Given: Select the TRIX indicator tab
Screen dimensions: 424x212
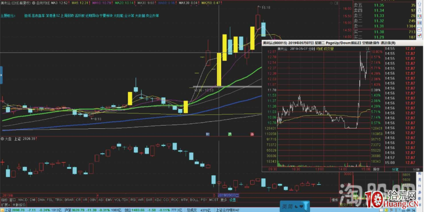Looking at the screenshot, I should point(59,200).
